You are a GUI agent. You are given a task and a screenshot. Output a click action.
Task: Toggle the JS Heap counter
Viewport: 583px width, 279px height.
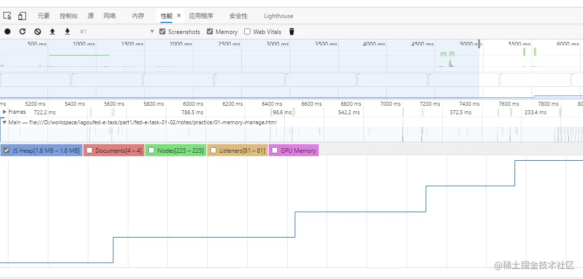[x=6, y=150]
